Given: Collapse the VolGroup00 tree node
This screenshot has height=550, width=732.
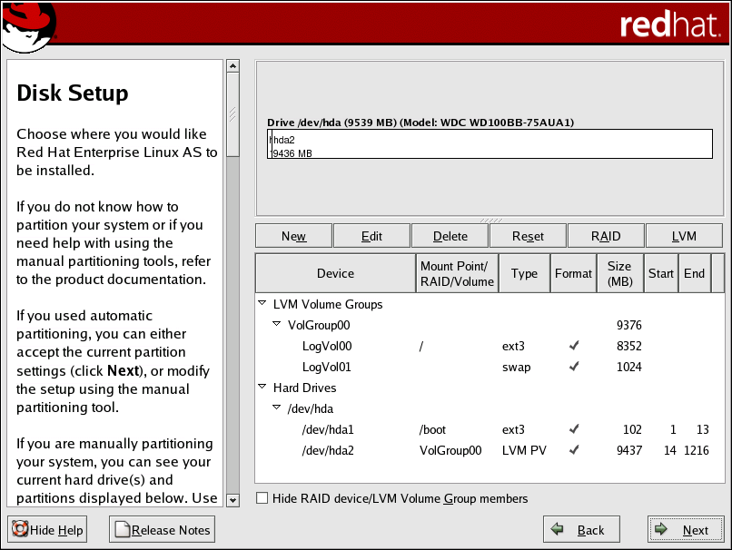Looking at the screenshot, I should coord(277,325).
